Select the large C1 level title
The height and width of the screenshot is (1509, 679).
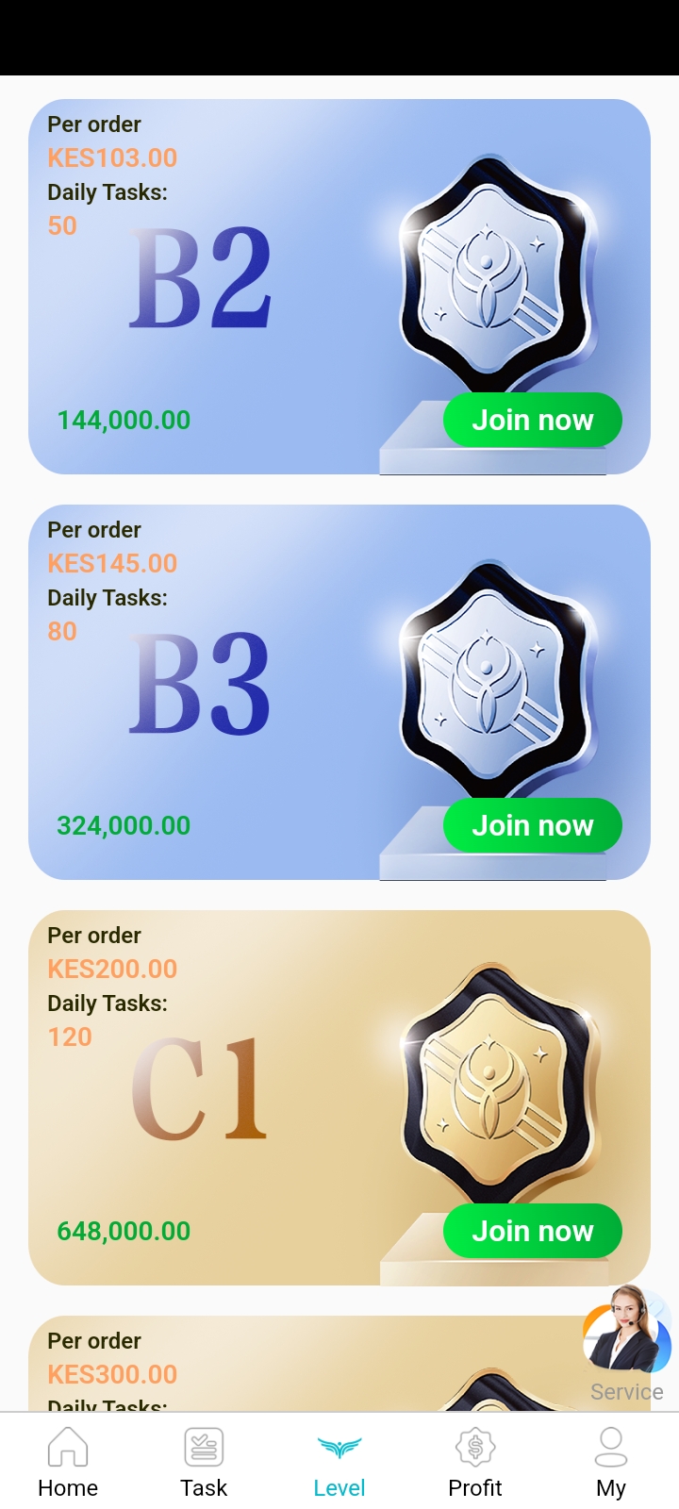[x=199, y=1088]
